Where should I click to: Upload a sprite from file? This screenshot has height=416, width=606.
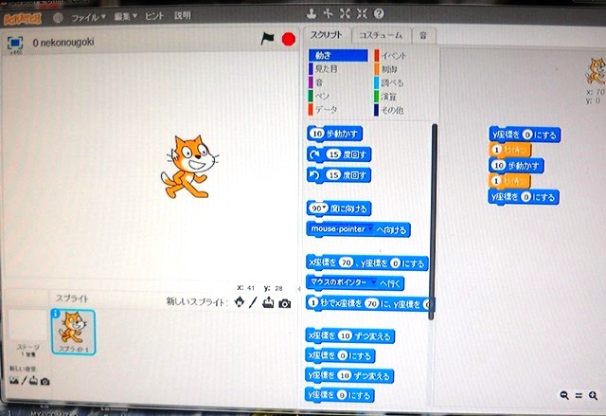[268, 302]
